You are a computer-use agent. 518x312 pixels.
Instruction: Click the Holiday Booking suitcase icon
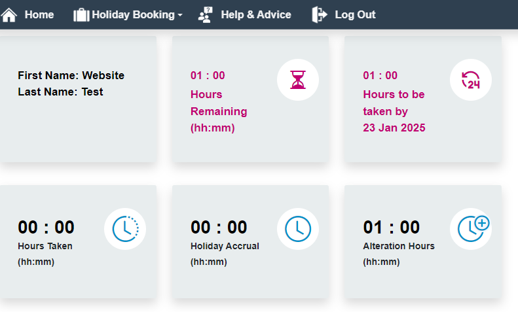[x=81, y=15]
